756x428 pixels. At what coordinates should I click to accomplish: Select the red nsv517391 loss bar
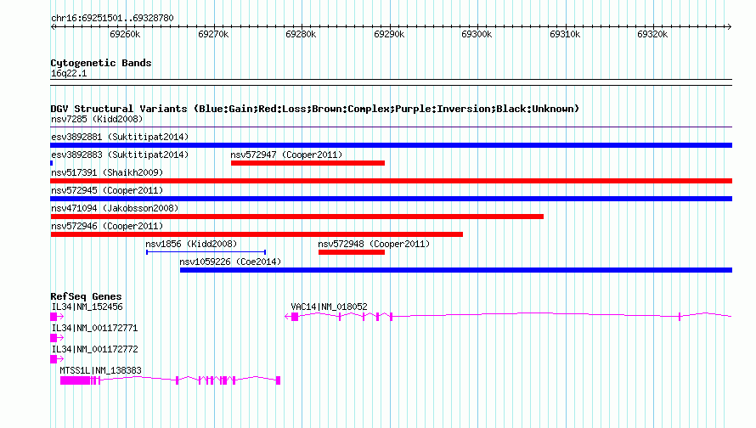pos(391,181)
